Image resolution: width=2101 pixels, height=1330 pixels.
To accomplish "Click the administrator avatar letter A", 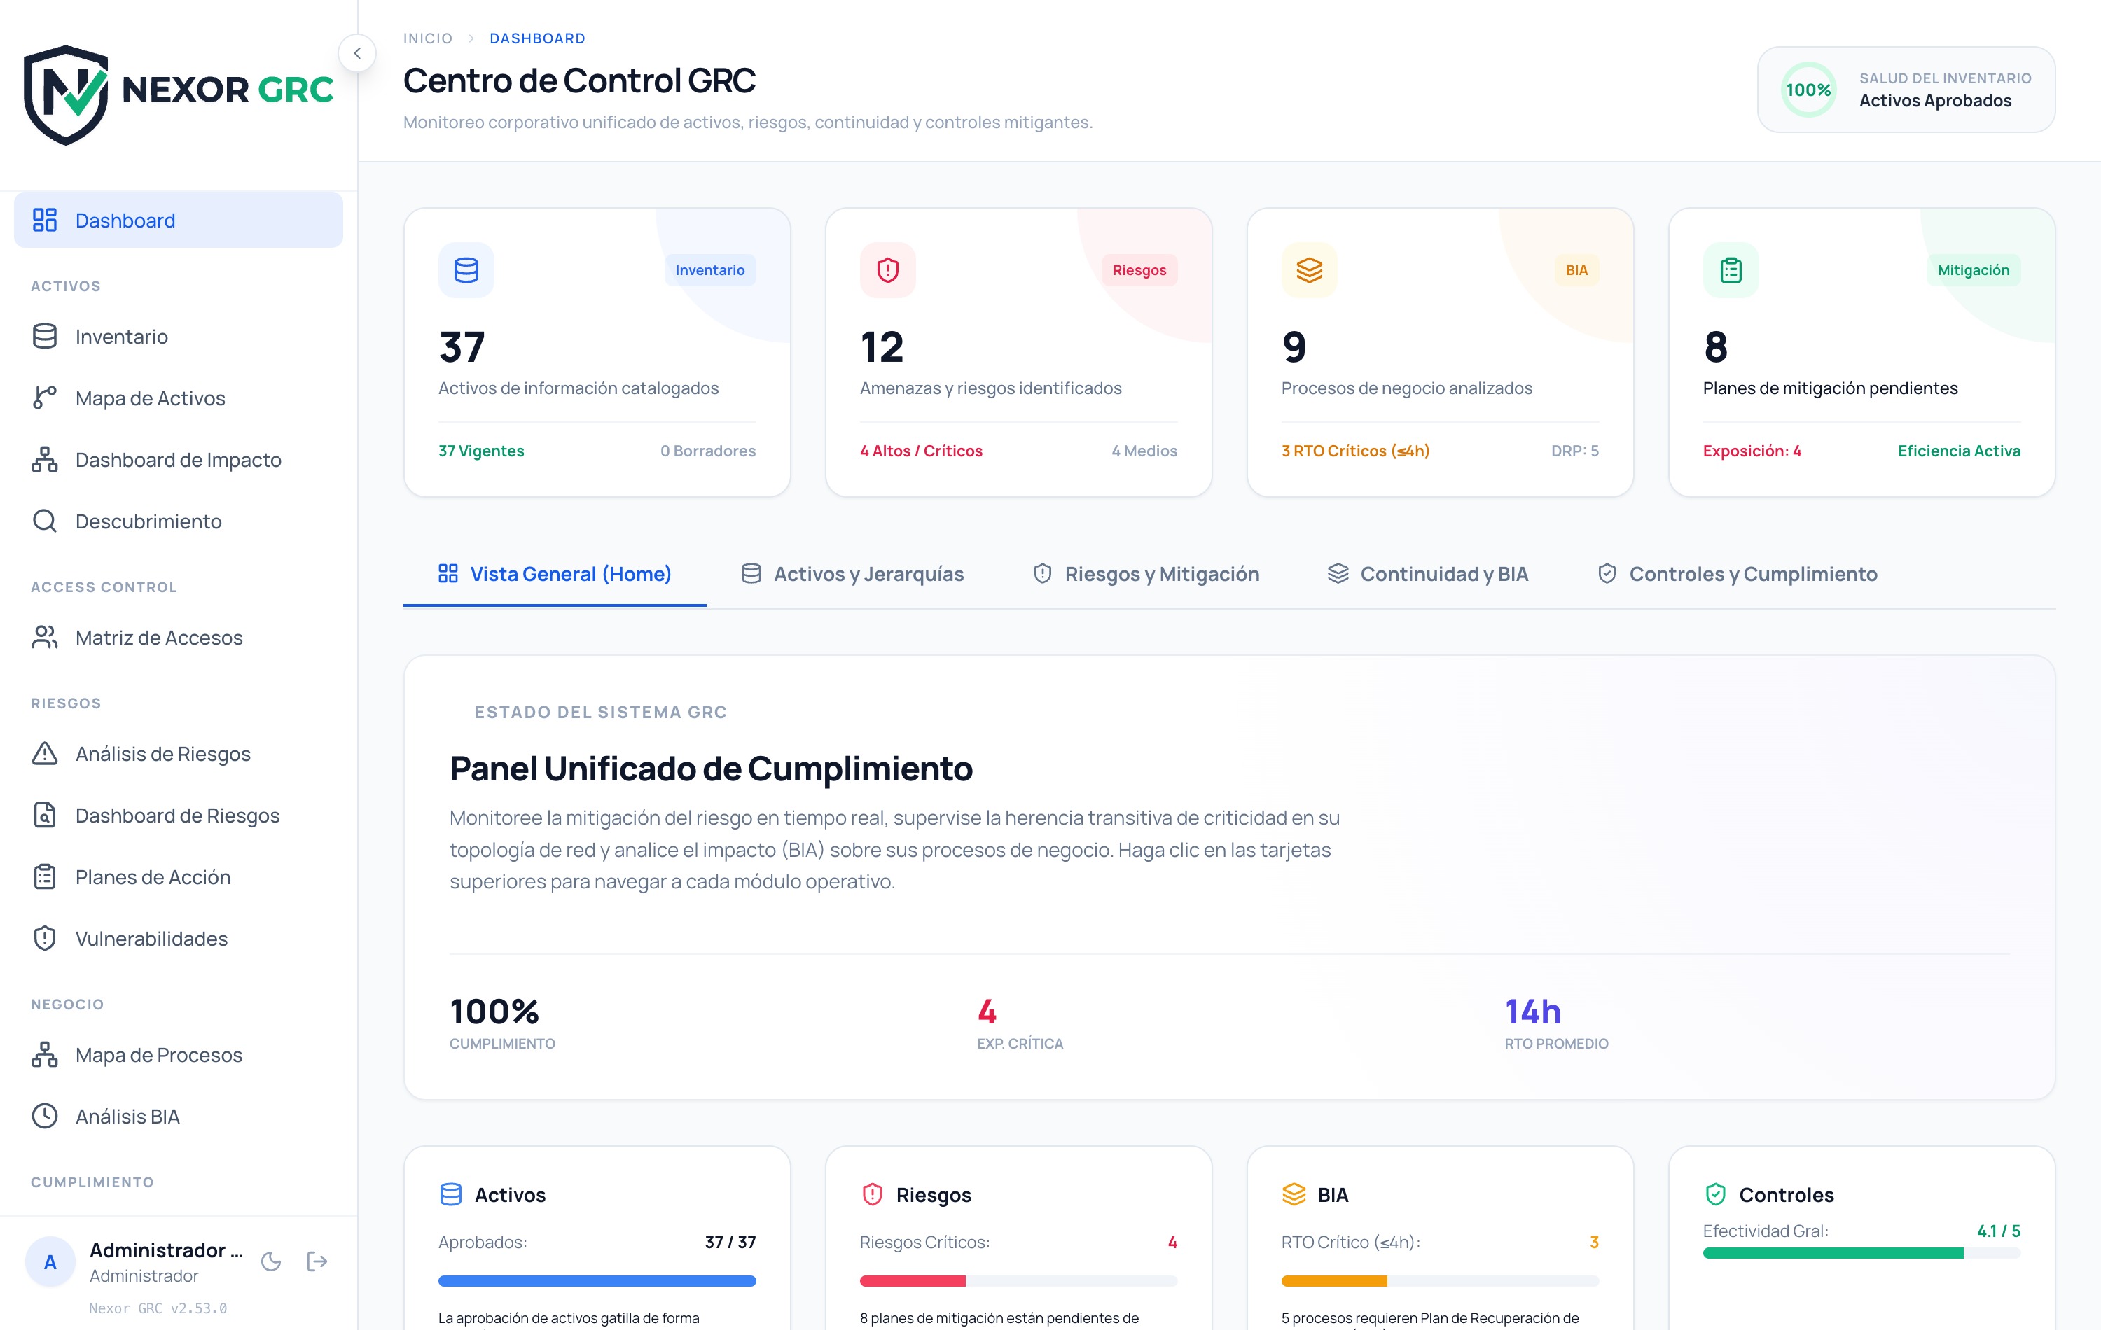I will [50, 1262].
